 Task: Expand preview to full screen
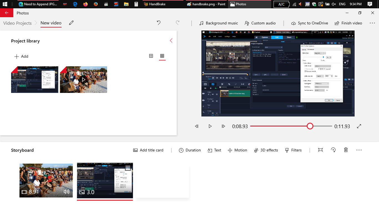coord(359,126)
